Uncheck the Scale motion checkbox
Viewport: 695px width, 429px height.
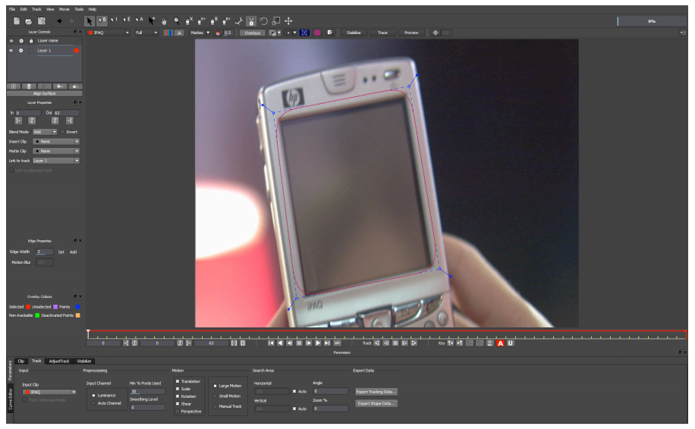click(178, 389)
